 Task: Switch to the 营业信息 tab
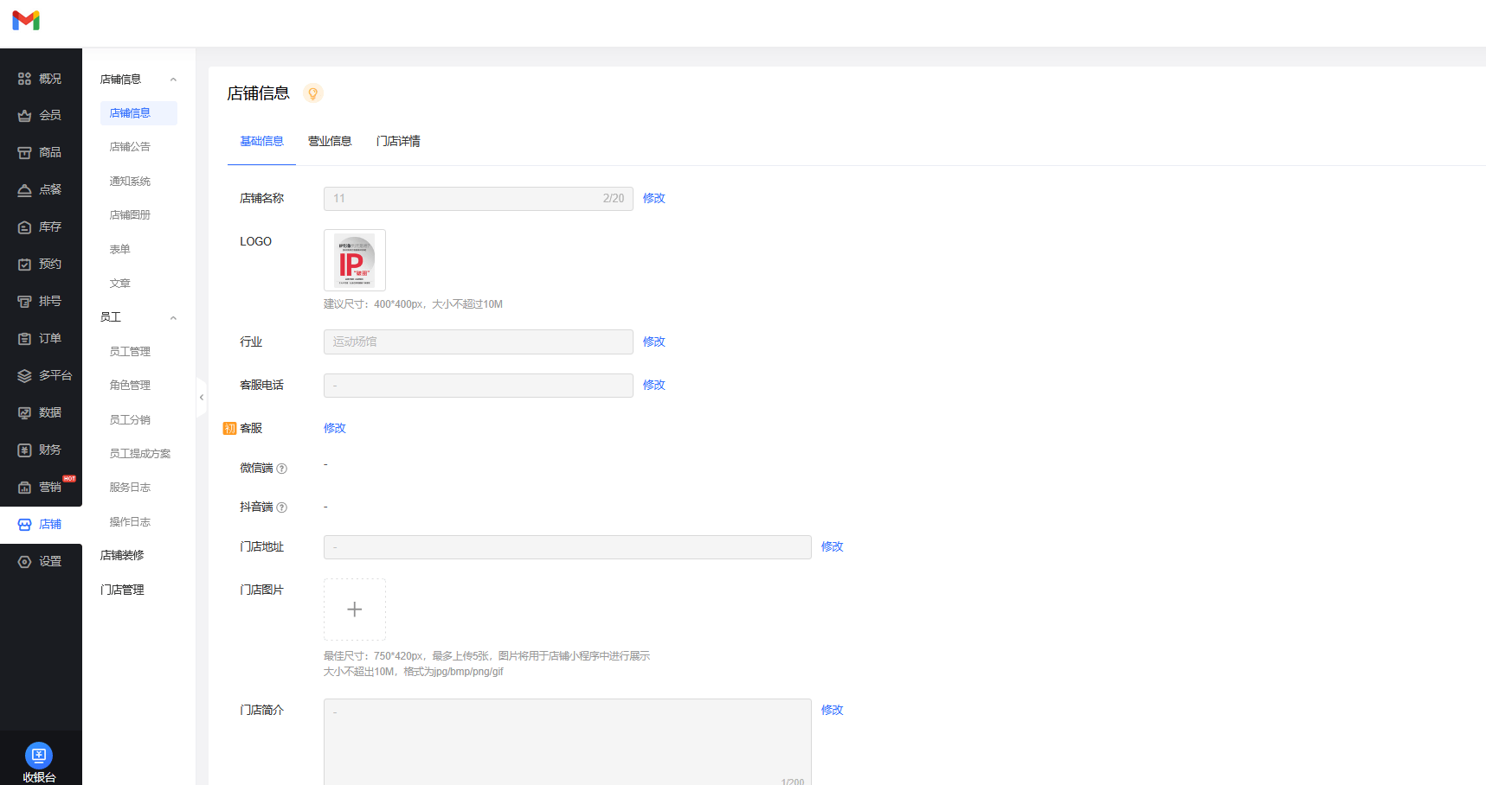click(330, 142)
